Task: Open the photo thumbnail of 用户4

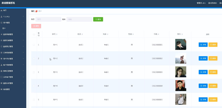Action: pyautogui.click(x=180, y=86)
